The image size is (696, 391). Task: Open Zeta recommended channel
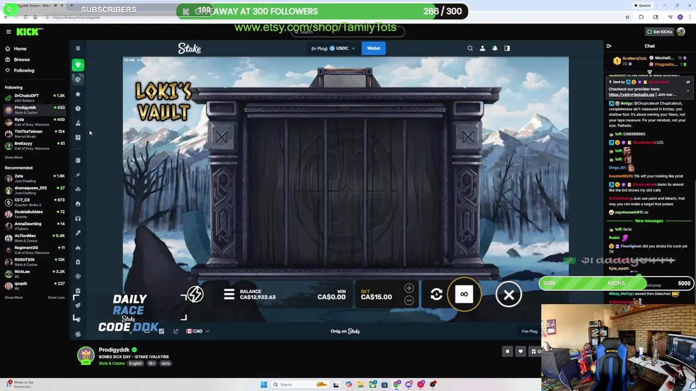click(x=35, y=178)
